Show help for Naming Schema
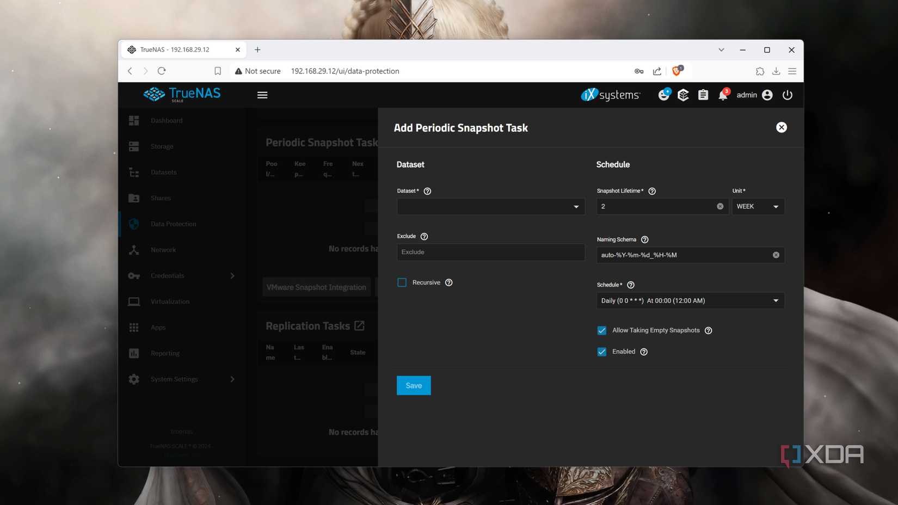Image resolution: width=898 pixels, height=505 pixels. pyautogui.click(x=645, y=240)
